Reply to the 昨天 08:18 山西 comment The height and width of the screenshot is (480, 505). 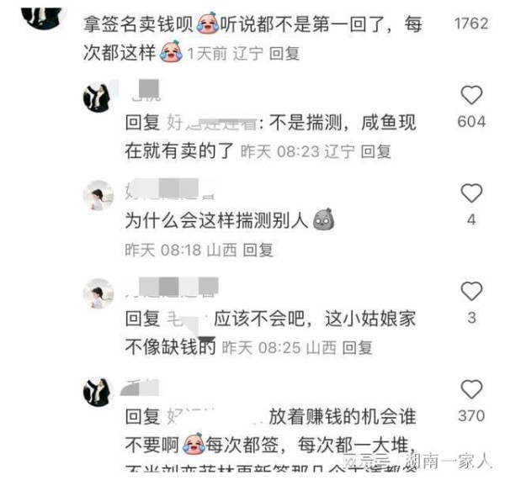tap(258, 250)
